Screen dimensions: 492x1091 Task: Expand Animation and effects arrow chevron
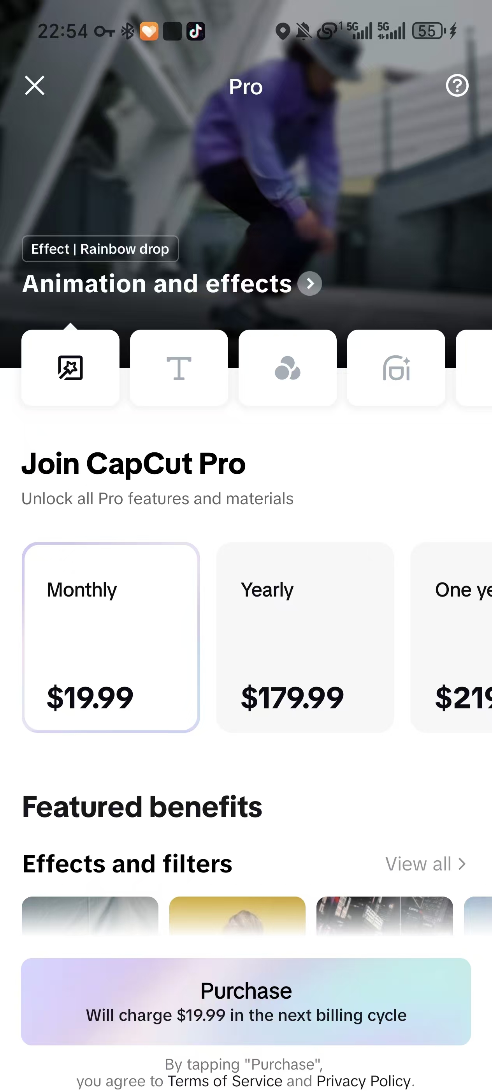point(310,283)
